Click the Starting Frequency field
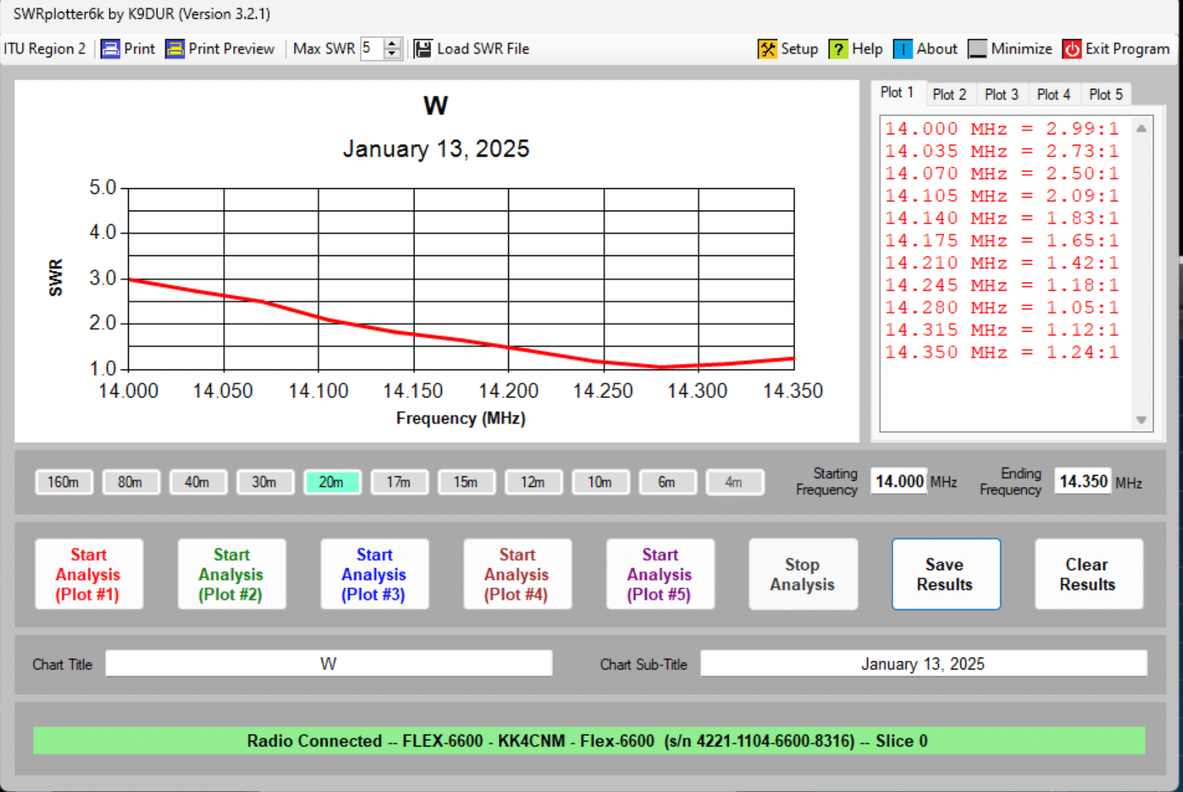 (899, 481)
